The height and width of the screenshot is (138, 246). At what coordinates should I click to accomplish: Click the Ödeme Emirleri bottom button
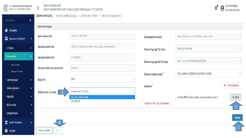[44, 130]
